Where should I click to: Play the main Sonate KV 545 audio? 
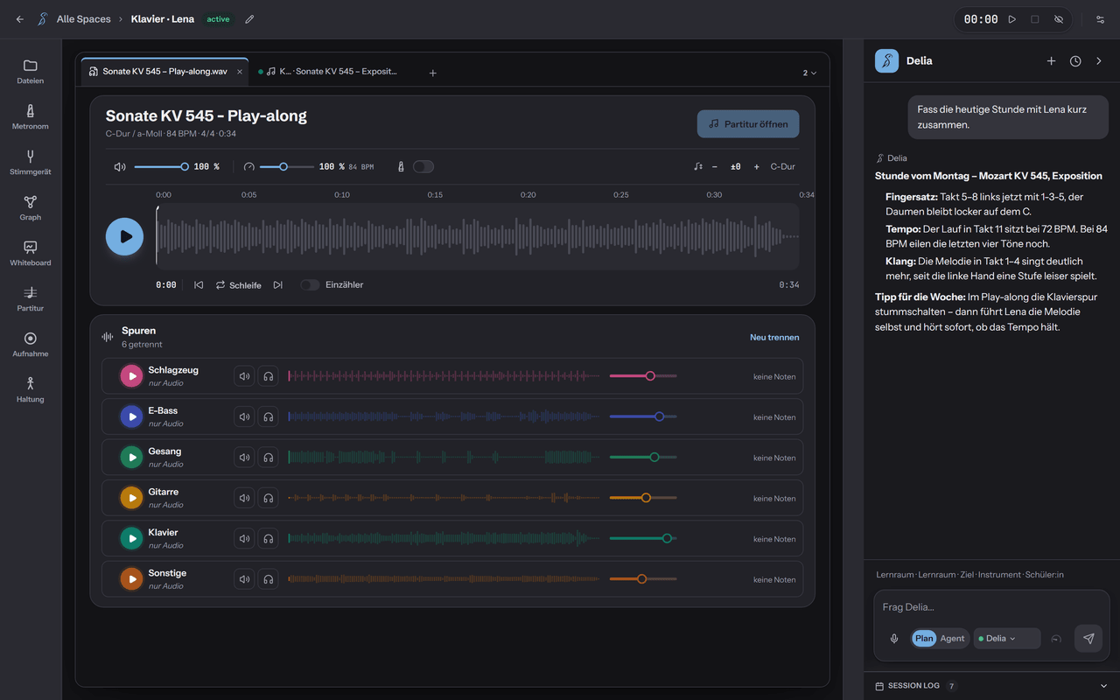125,236
